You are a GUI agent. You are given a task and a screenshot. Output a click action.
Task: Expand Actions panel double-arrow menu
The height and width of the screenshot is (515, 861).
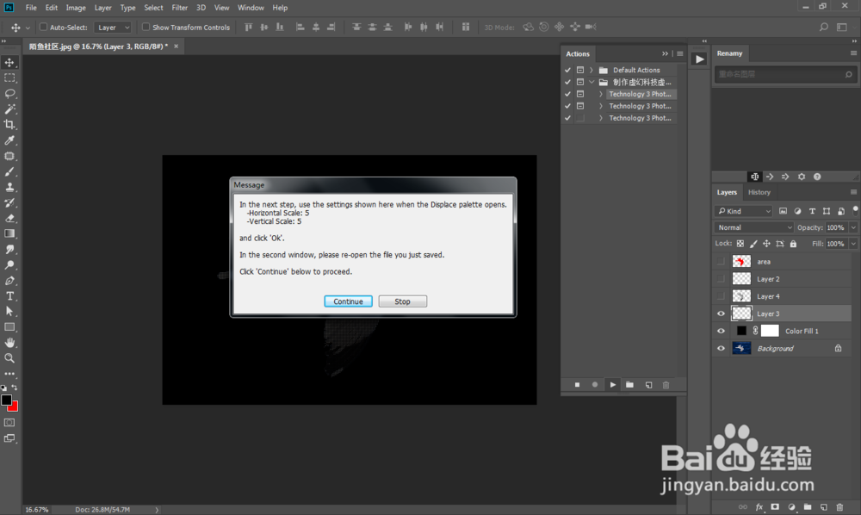pyautogui.click(x=665, y=53)
